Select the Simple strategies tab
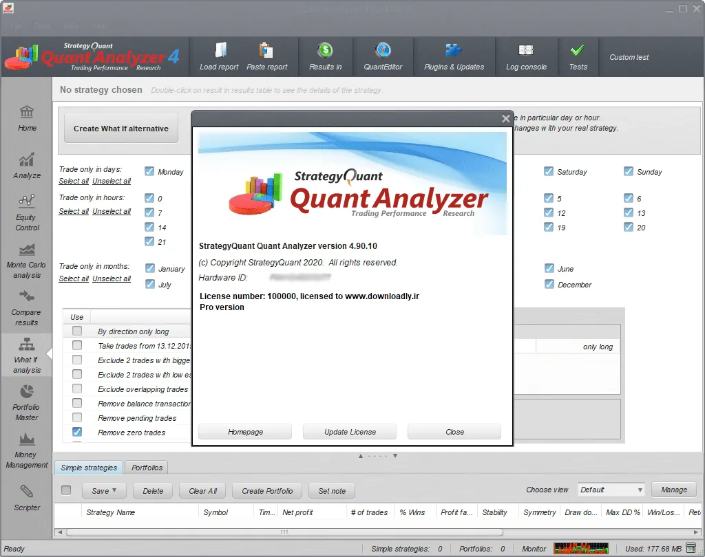705x557 pixels. point(89,468)
